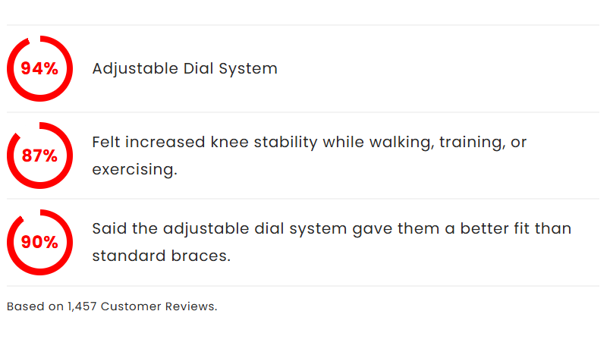Click the word "than" ending the third row

[x=553, y=228]
